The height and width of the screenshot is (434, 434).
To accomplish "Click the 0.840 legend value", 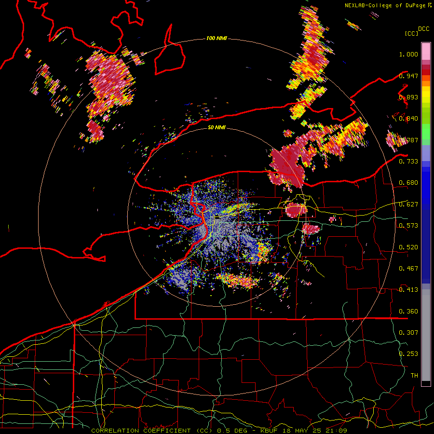I will (408, 119).
